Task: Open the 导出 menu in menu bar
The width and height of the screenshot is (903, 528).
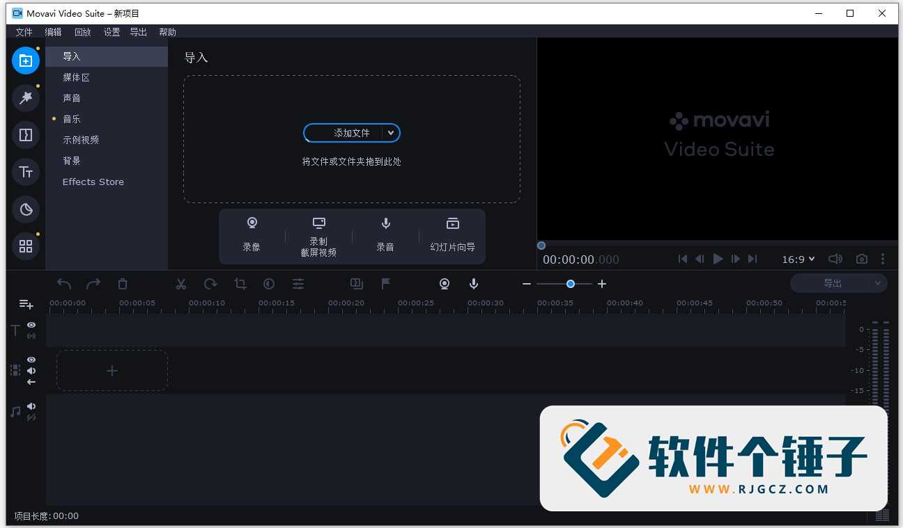Action: click(x=139, y=32)
